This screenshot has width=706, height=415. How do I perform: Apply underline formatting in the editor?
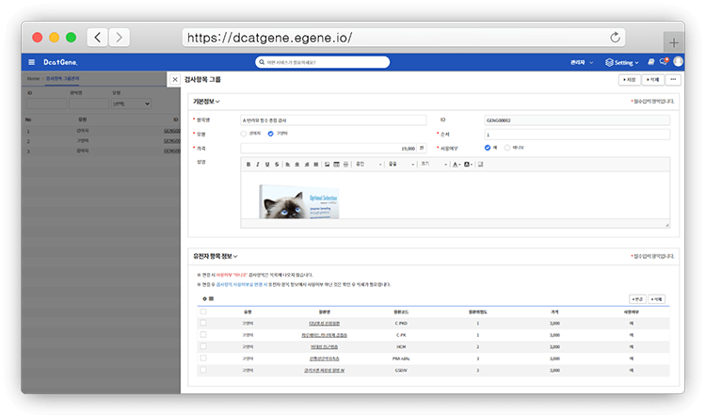tap(266, 164)
